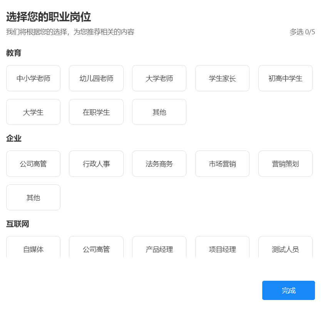Image resolution: width=330 pixels, height=310 pixels.
Task: Select 产品经理 as your occupation
Action: (159, 250)
